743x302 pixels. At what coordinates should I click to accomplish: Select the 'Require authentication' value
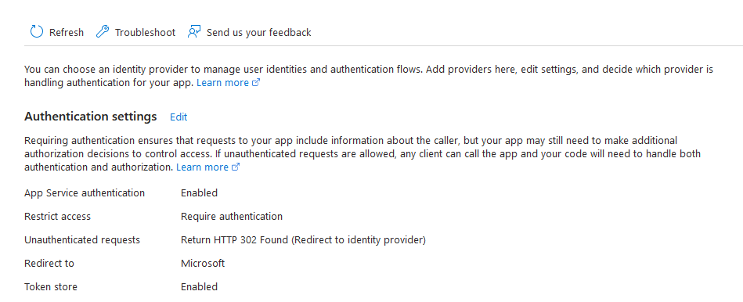232,216
